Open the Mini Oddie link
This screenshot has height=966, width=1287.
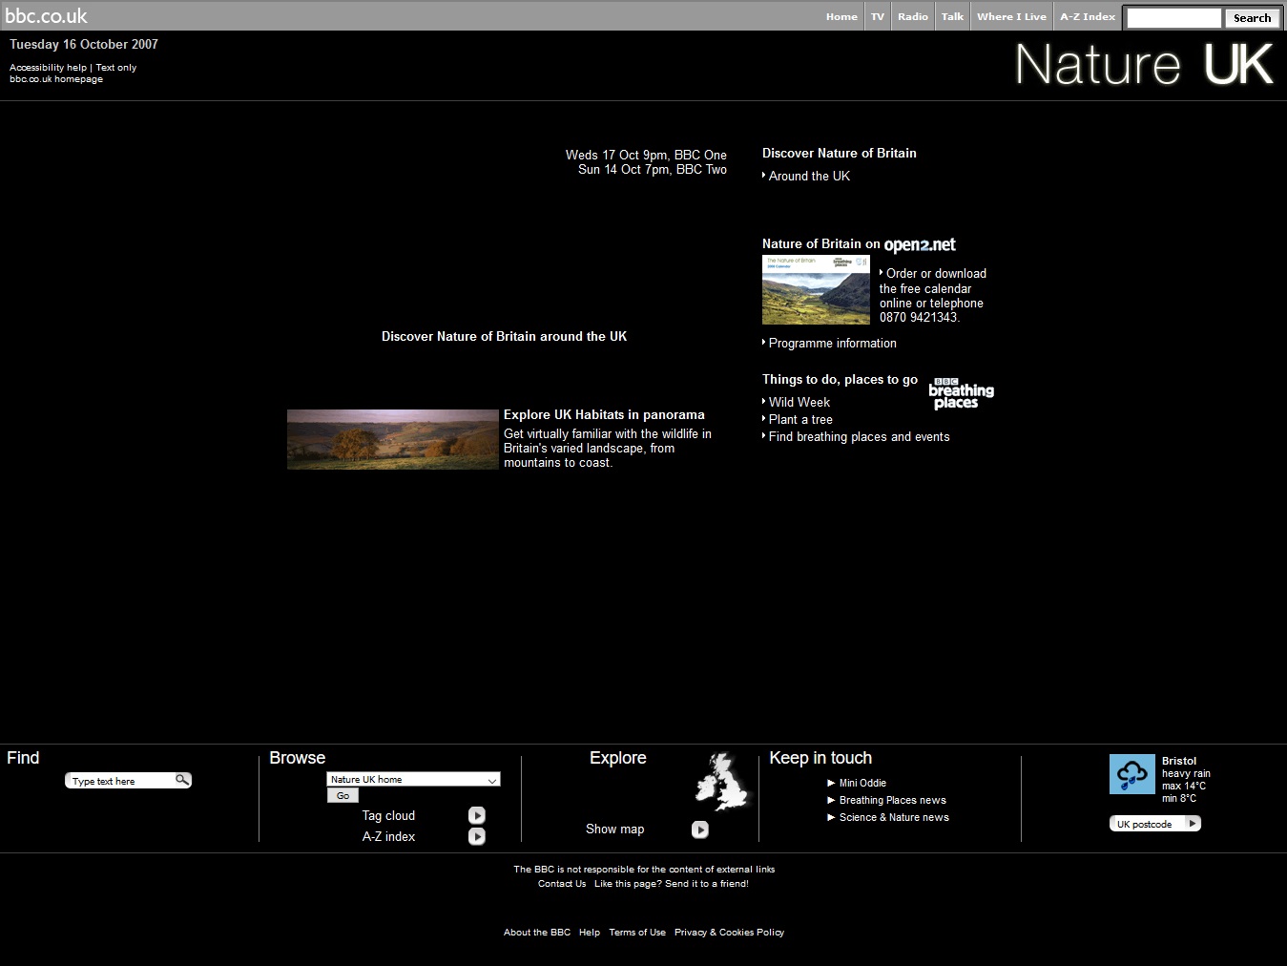[862, 783]
